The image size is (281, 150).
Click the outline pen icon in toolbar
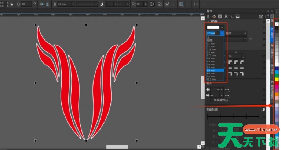55,4
